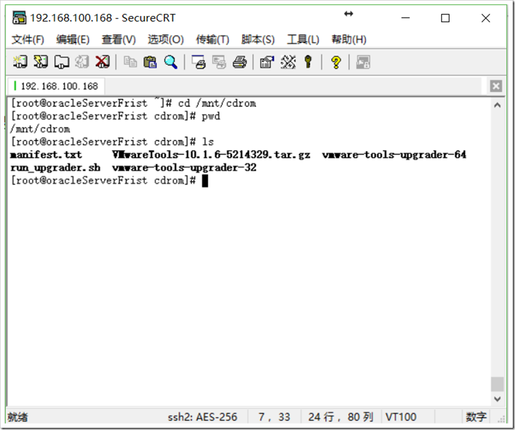Image resolution: width=515 pixels, height=430 pixels.
Task: Open the 选项(O) menu
Action: coord(165,40)
